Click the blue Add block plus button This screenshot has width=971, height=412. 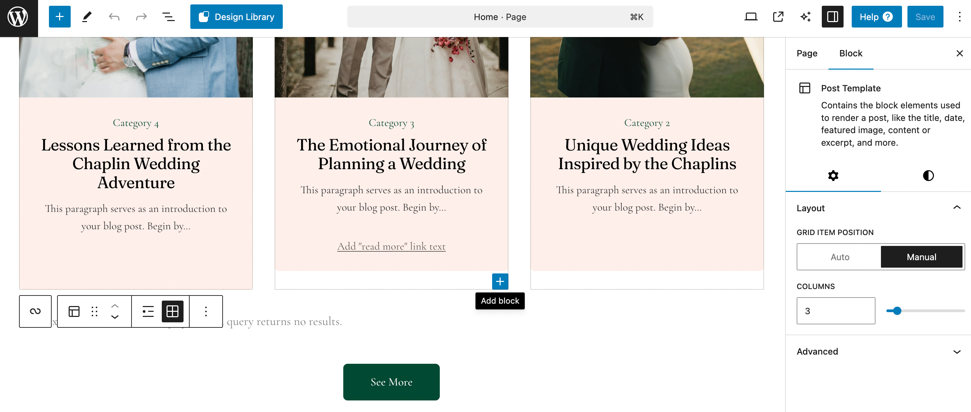[500, 281]
